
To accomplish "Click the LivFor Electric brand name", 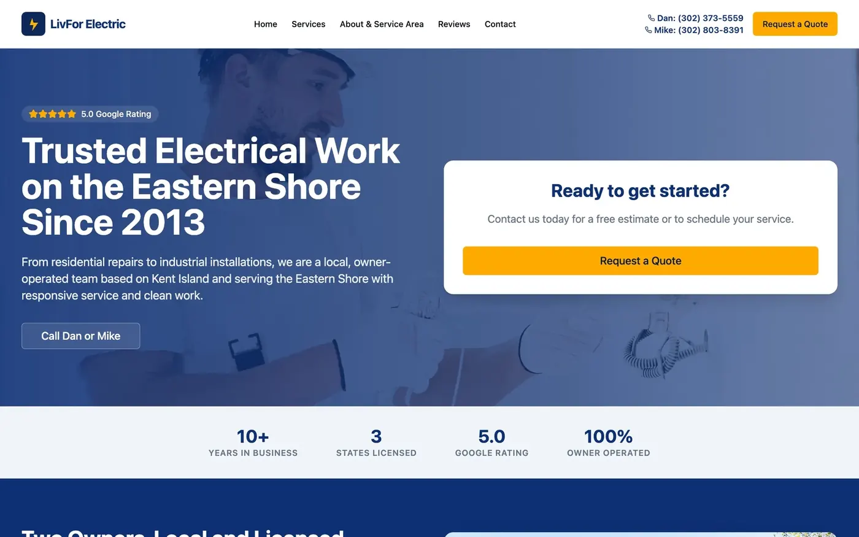I will [x=88, y=24].
